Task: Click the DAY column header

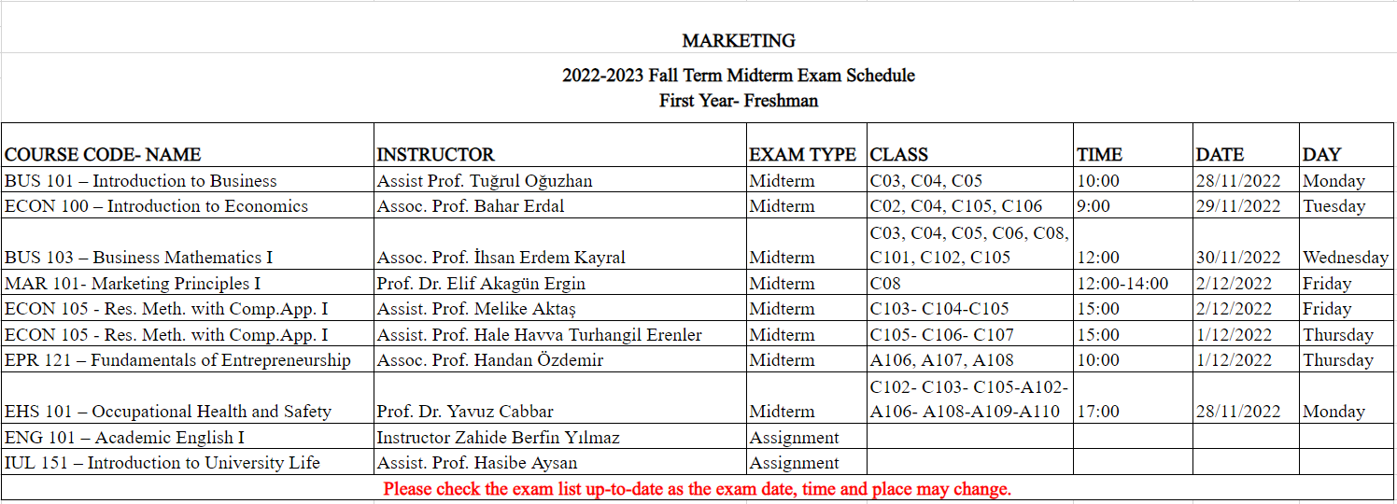Action: pyautogui.click(x=1348, y=146)
